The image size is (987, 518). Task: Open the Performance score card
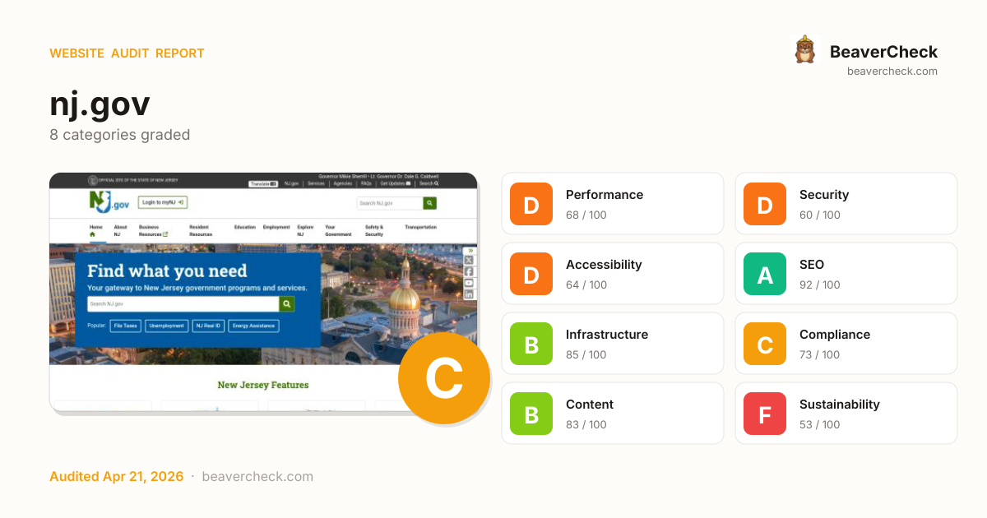pyautogui.click(x=613, y=204)
